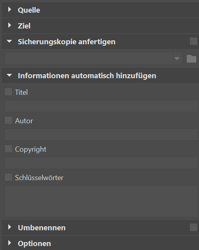199x250 pixels.
Task: Focus the Titel text field
Action: pos(101,106)
